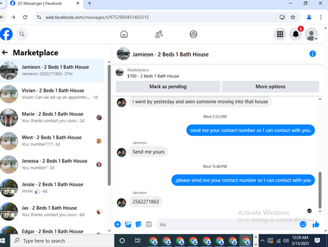Click the address bar URL
Viewport: 328px width, 247px height.
tap(97, 17)
